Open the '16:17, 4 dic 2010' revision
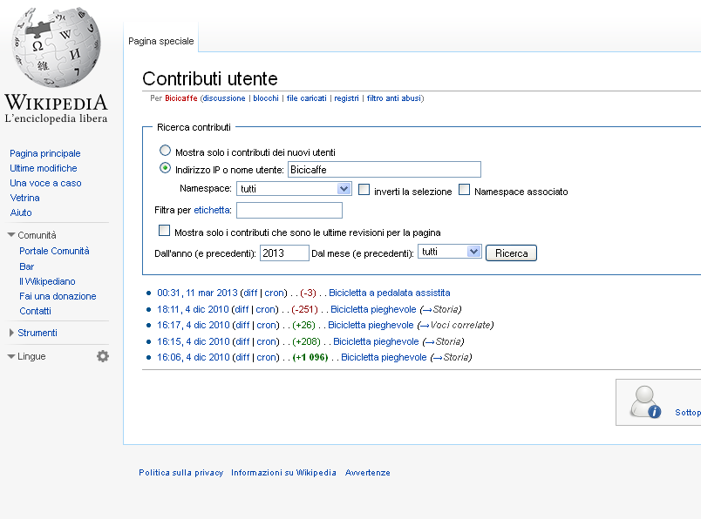 194,325
